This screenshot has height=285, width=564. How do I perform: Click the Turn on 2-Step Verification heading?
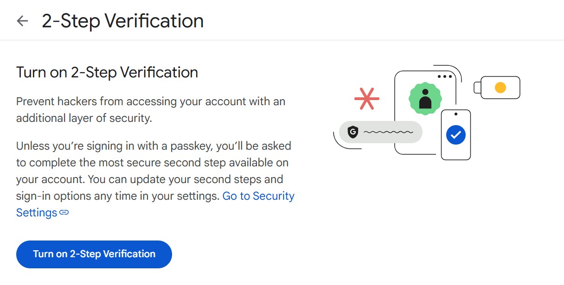pyautogui.click(x=107, y=72)
